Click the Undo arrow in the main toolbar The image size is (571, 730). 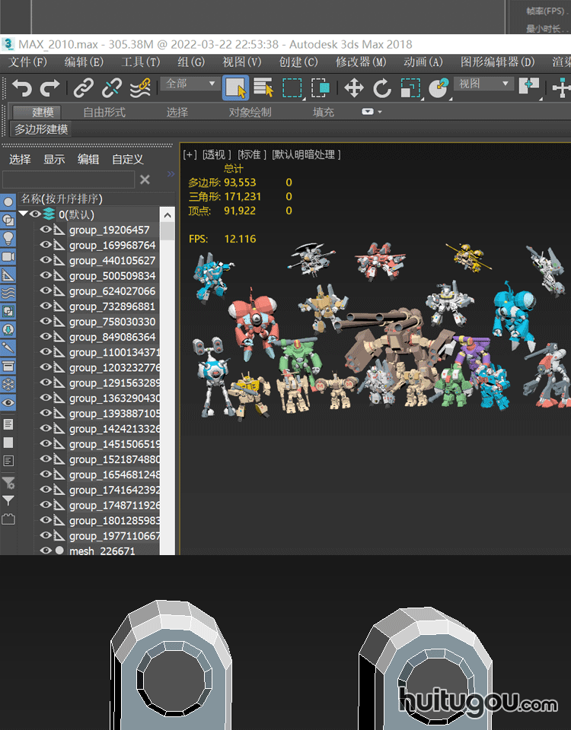click(x=22, y=88)
